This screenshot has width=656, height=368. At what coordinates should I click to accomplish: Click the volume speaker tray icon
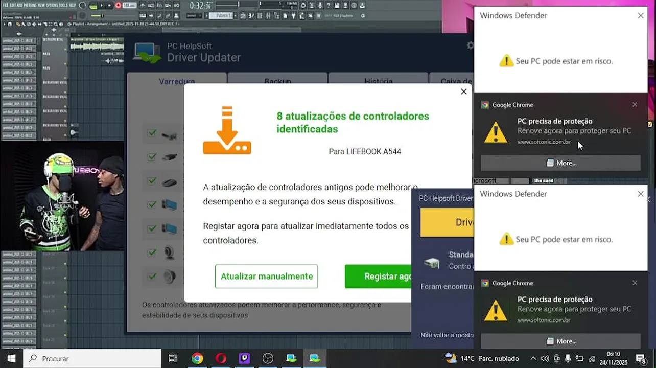[x=545, y=358]
